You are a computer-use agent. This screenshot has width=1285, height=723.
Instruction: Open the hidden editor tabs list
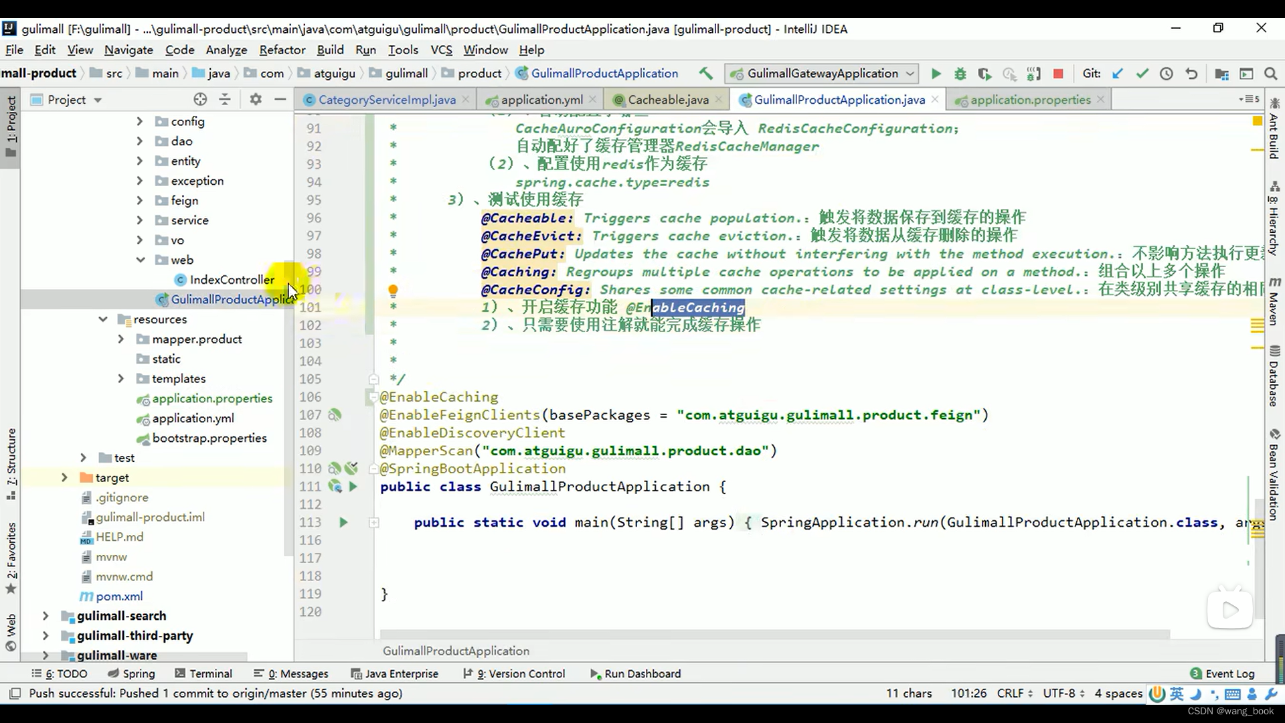click(1249, 99)
